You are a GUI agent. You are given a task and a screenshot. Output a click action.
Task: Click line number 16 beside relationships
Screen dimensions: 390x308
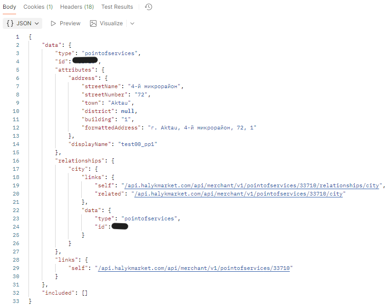tap(17, 161)
